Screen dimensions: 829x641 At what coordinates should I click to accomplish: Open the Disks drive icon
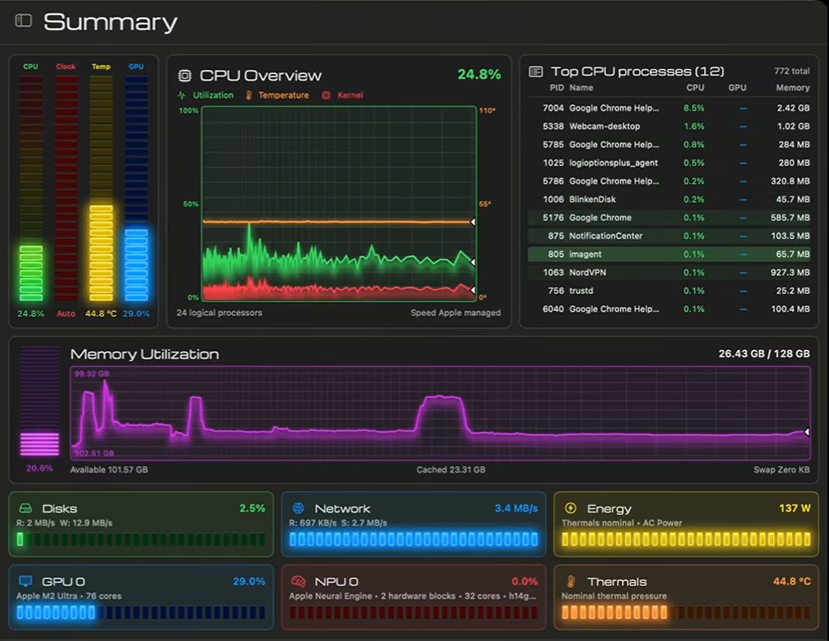coord(25,508)
